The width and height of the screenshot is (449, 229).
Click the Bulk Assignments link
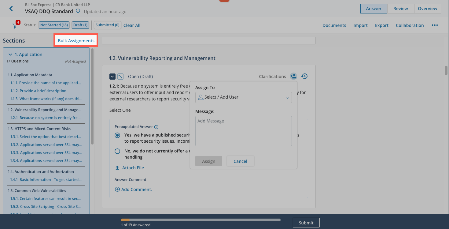click(x=76, y=41)
